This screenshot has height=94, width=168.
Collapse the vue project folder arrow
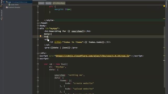tap(4, 2)
